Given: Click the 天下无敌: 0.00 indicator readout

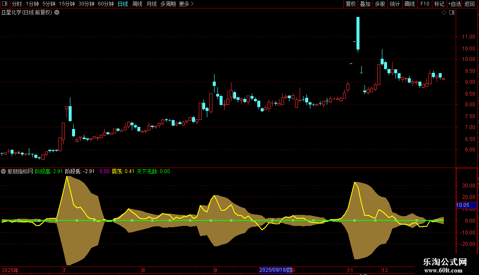Looking at the screenshot, I should [x=153, y=171].
